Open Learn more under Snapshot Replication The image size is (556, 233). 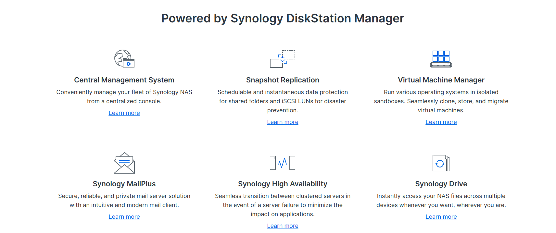click(283, 122)
